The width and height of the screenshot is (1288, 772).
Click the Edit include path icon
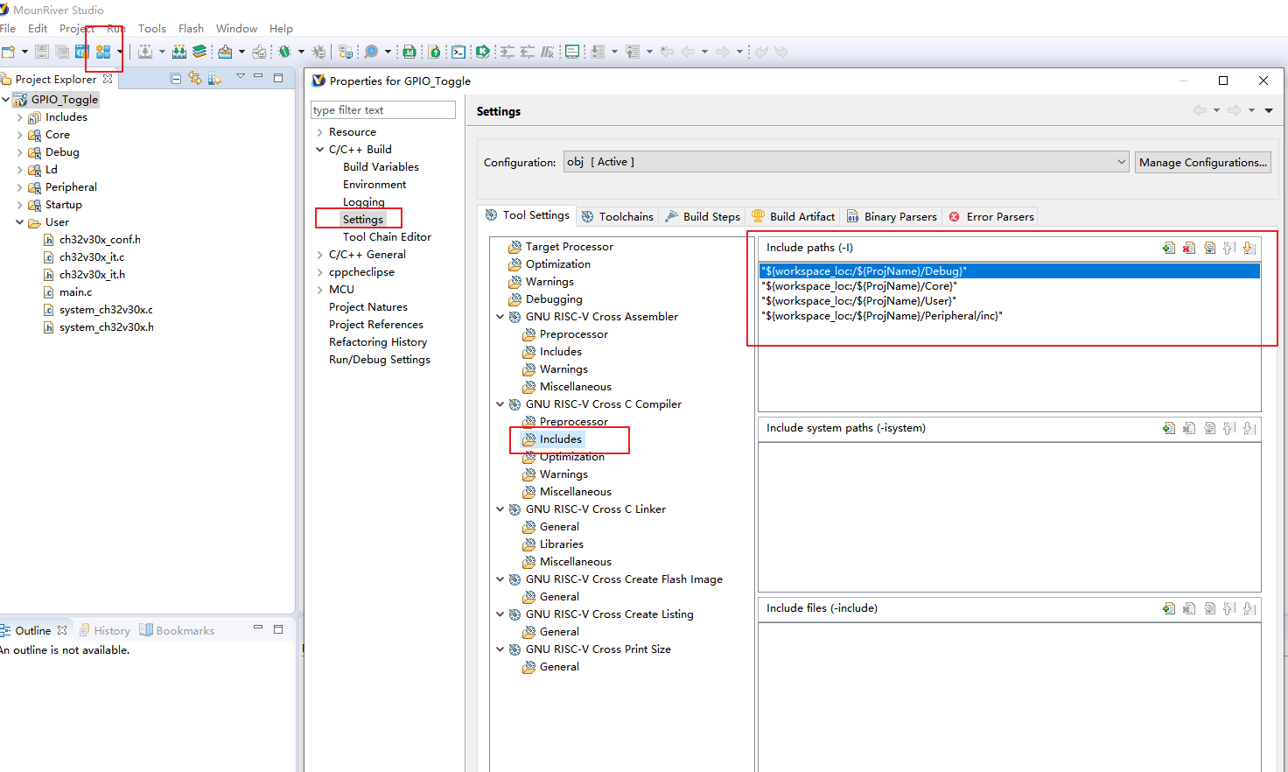coord(1209,248)
